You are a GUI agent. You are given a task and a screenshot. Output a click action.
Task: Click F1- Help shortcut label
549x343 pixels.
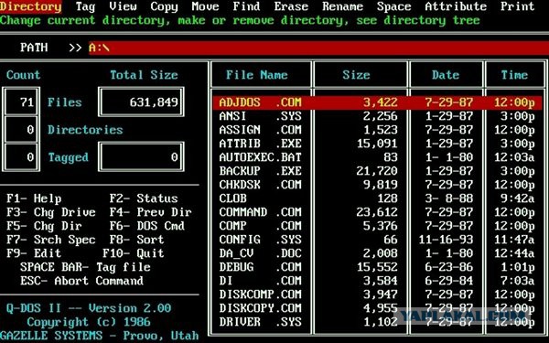point(34,198)
